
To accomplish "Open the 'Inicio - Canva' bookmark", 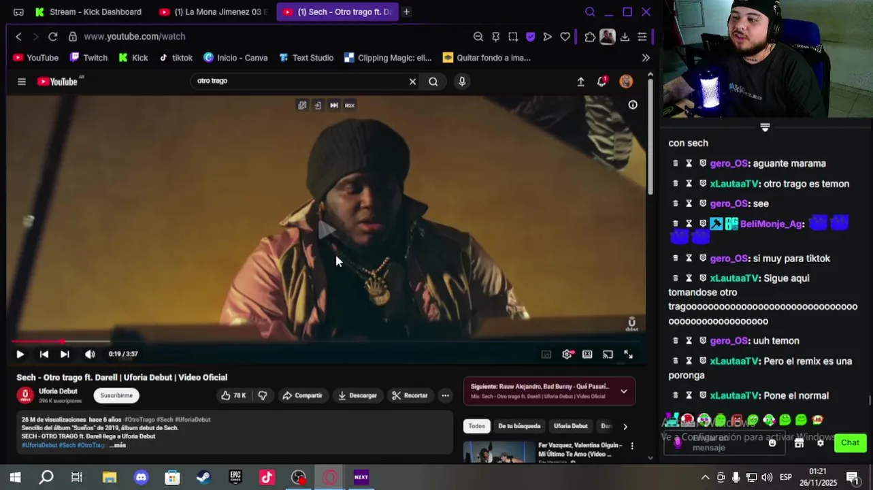I will (x=235, y=58).
